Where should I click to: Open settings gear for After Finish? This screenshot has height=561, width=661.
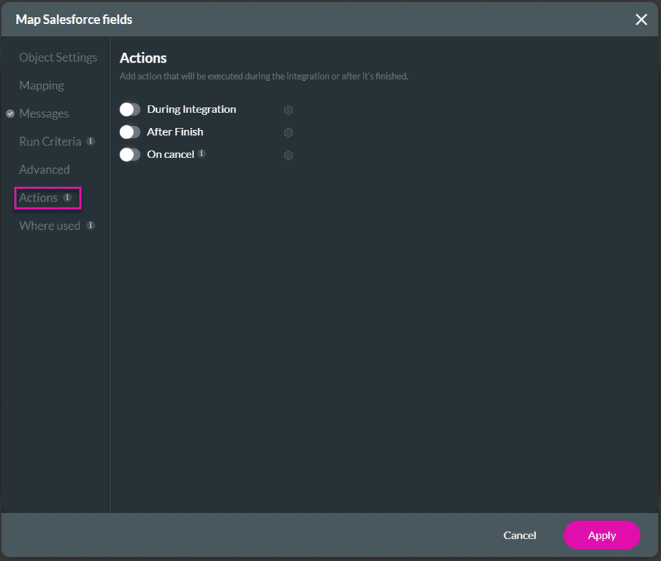(288, 133)
